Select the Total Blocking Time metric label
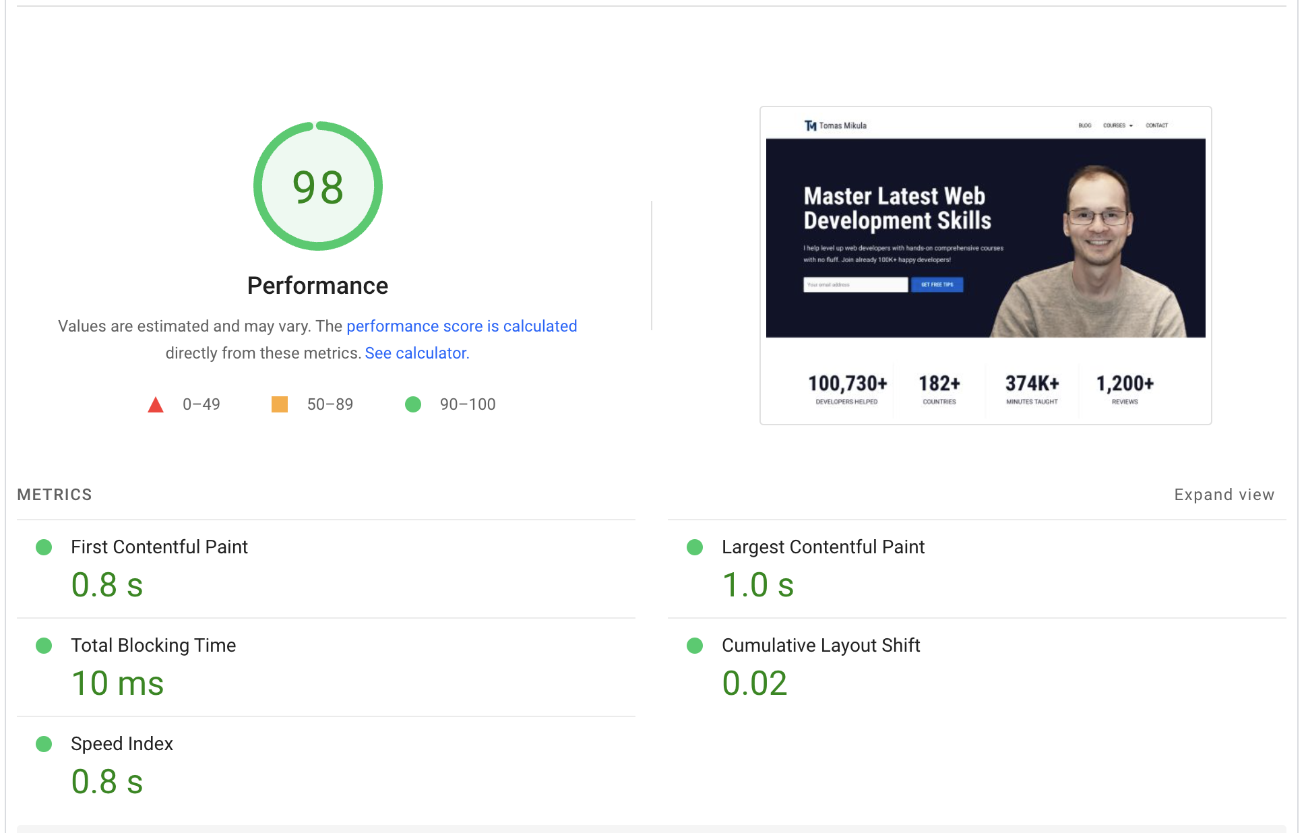Screen dimensions: 1306x833 pos(154,646)
